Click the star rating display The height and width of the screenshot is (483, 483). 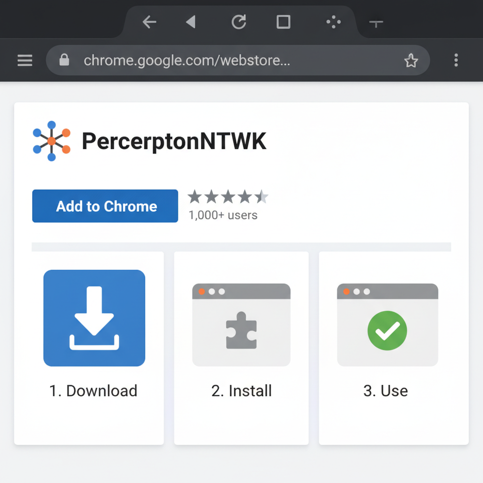[x=228, y=196]
